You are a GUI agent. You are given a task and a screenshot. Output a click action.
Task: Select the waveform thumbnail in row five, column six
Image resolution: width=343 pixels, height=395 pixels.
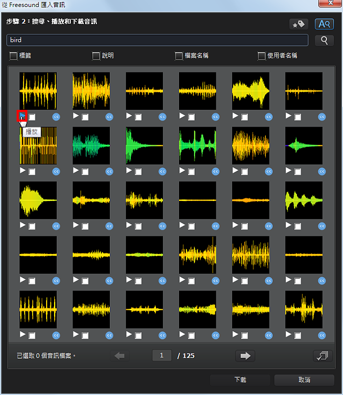tap(304, 310)
